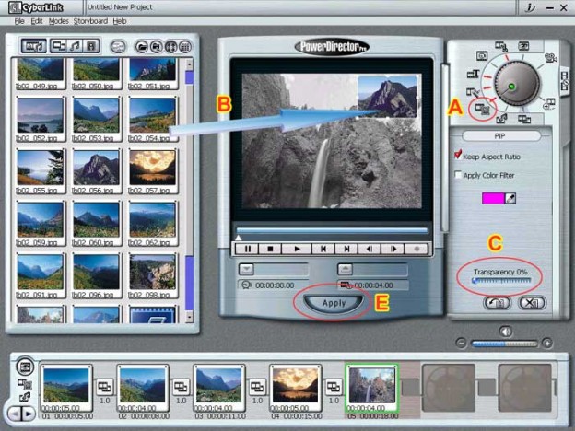Screen dimensions: 575x431
Task: Open the filmstrip side tab at the far right
Action: [x=565, y=81]
